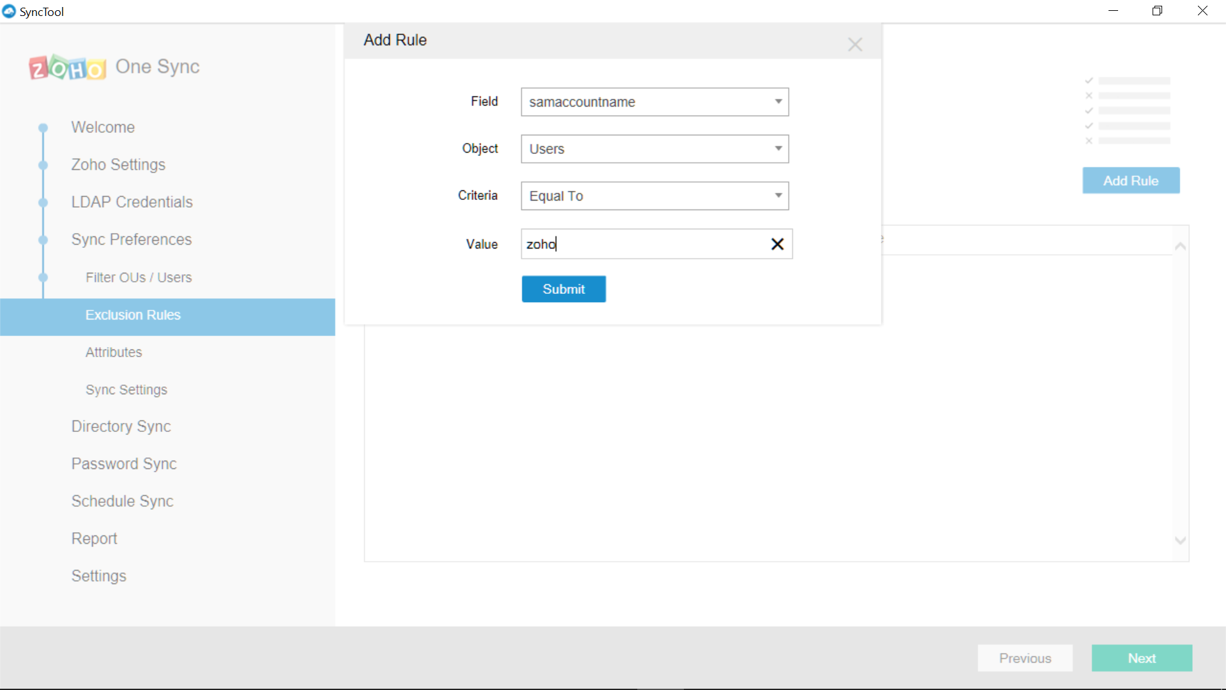Return to the Previous step
The width and height of the screenshot is (1226, 690).
coord(1024,658)
